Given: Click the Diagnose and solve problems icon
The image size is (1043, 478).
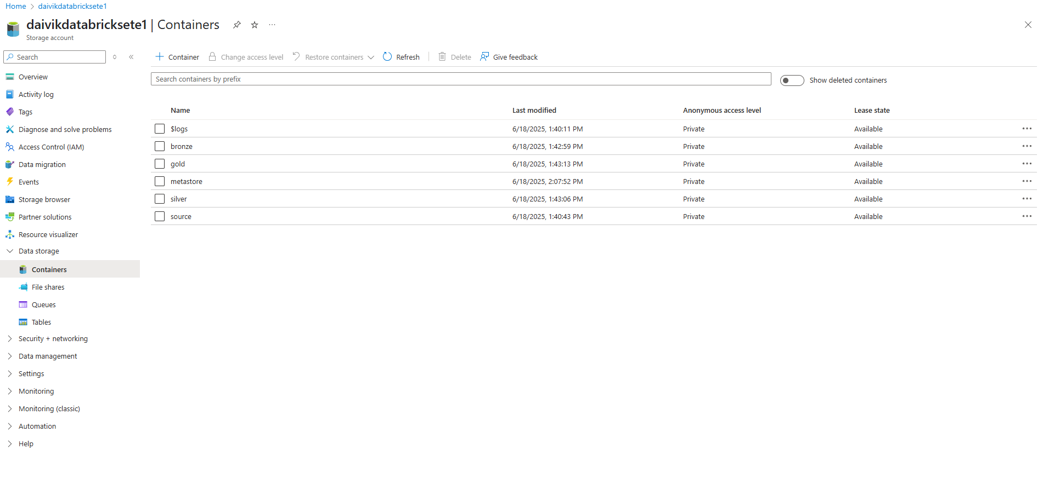Looking at the screenshot, I should click(10, 129).
